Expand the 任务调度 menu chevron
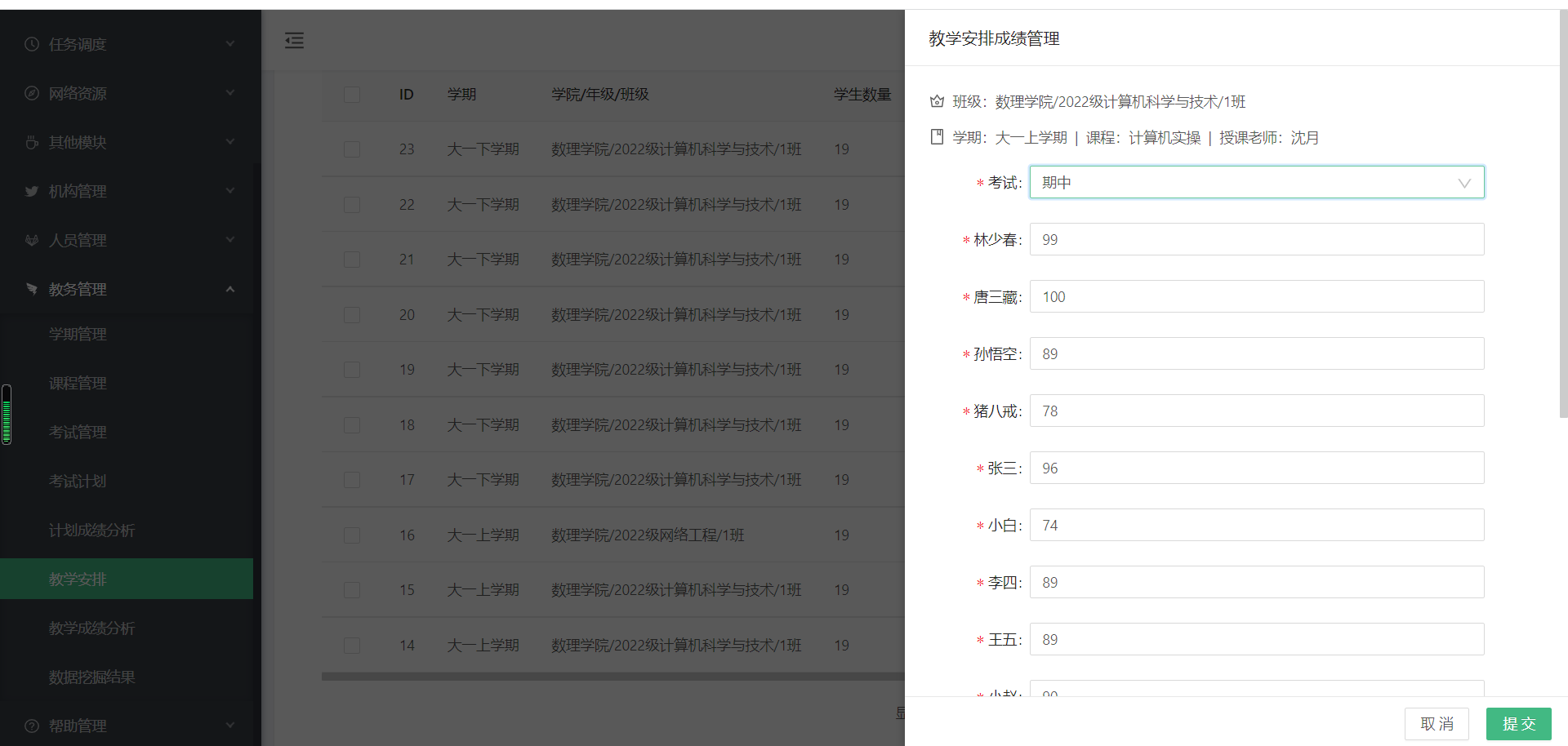Screen dimensions: 1568x746 point(230,44)
